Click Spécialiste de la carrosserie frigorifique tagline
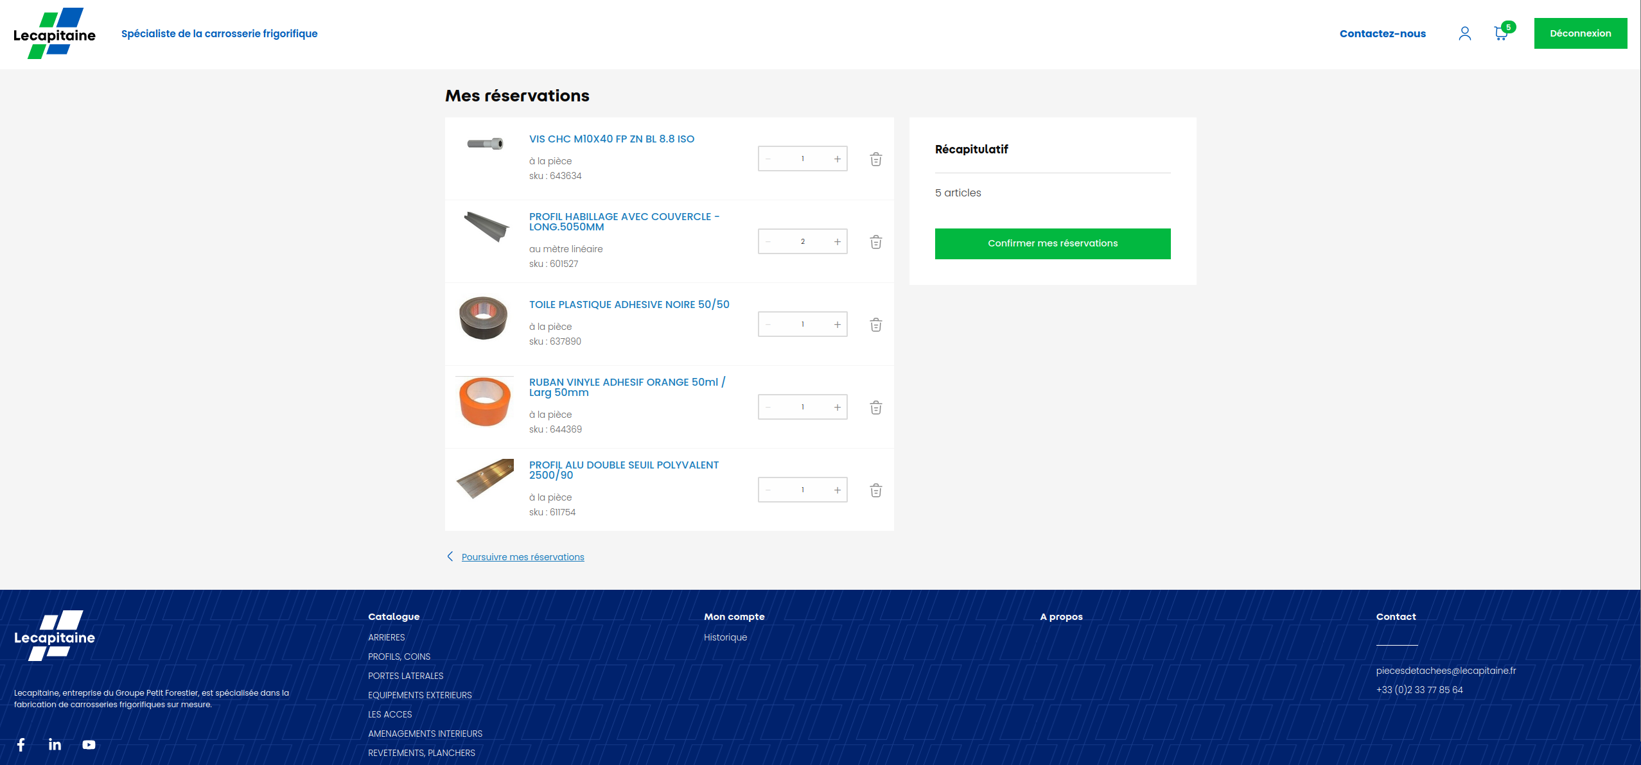This screenshot has height=765, width=1641. click(x=219, y=33)
